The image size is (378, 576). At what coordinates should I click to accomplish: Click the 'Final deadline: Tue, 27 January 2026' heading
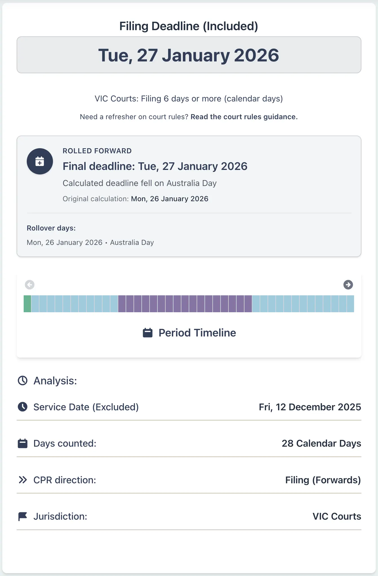(155, 166)
